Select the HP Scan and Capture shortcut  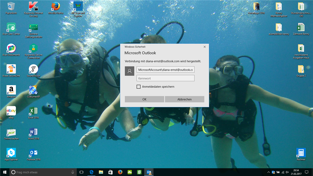tap(78, 9)
